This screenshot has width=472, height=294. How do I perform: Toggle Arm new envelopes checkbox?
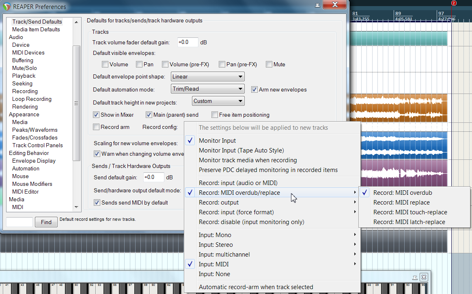point(254,89)
